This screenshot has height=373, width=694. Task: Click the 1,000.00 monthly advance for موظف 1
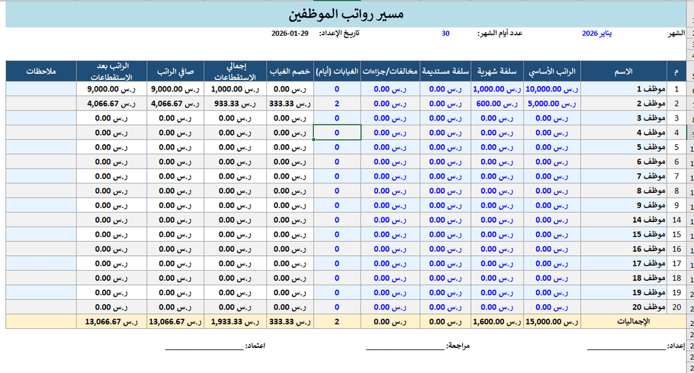pos(496,89)
